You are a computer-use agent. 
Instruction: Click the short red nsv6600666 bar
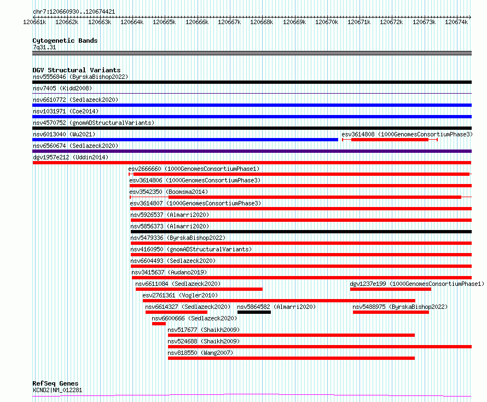coord(159,324)
